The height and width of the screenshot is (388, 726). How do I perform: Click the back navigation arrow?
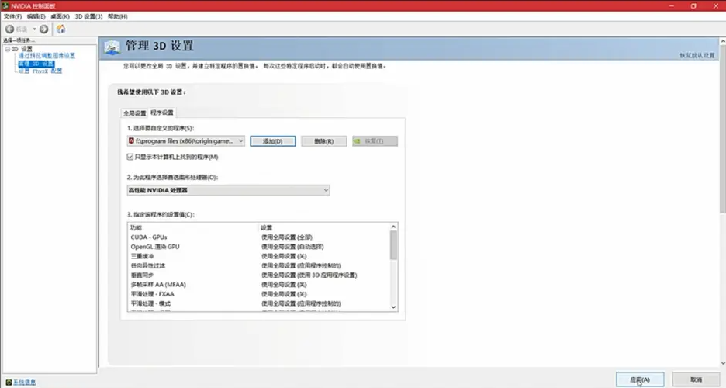(x=10, y=29)
